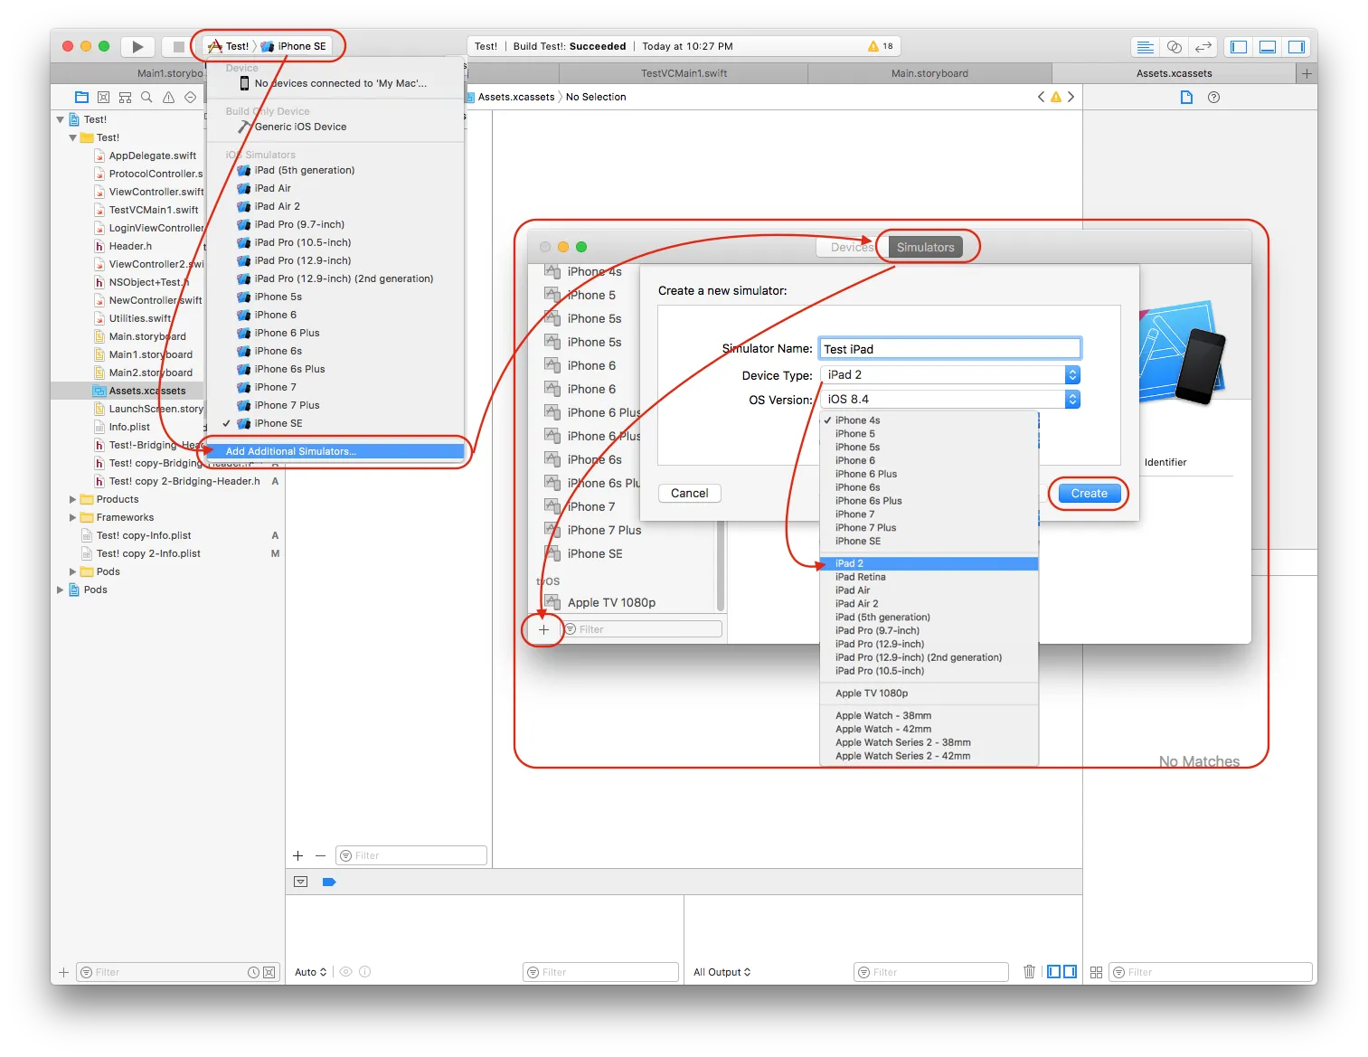Clear the console with the trash icon

(x=1029, y=972)
